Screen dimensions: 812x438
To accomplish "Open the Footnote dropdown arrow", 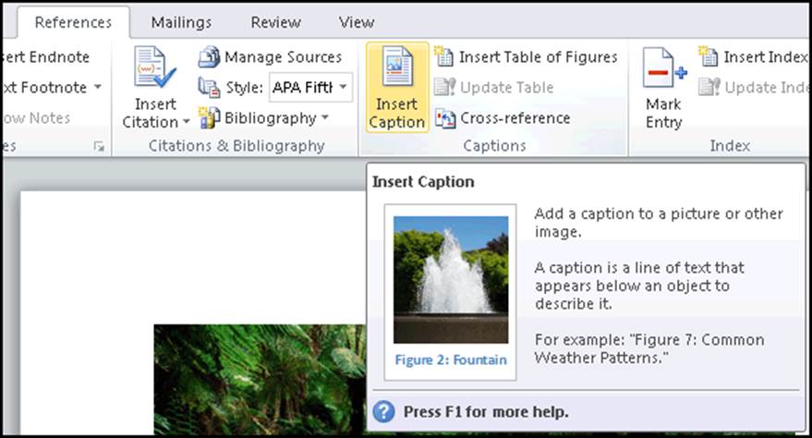I will [x=97, y=88].
